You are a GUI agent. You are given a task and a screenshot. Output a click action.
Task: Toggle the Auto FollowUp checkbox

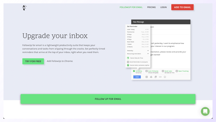[x=146, y=71]
